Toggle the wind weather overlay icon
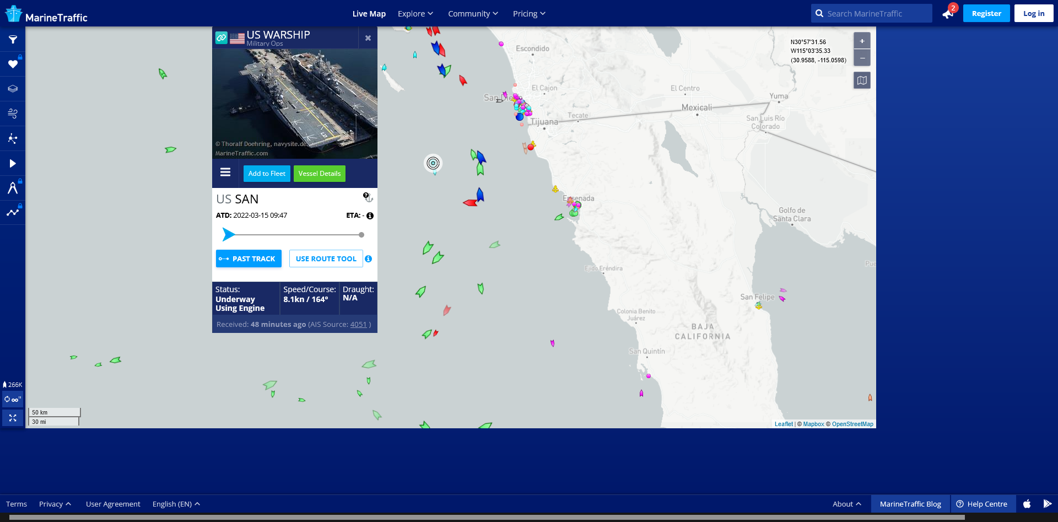This screenshot has width=1058, height=522. coord(13,114)
